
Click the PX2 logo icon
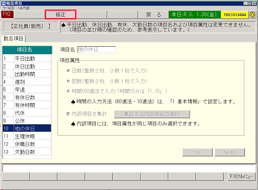(x=8, y=14)
